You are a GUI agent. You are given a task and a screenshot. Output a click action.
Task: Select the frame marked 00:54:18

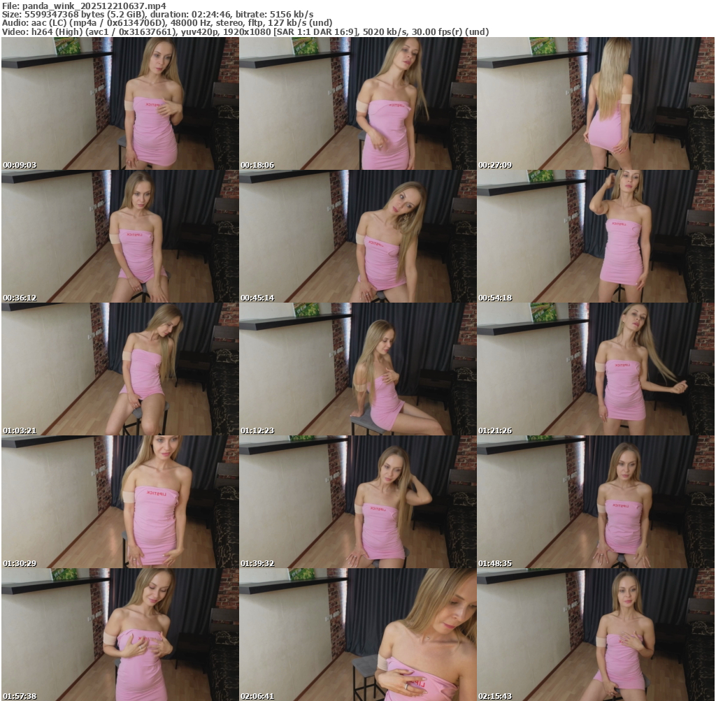click(x=595, y=236)
